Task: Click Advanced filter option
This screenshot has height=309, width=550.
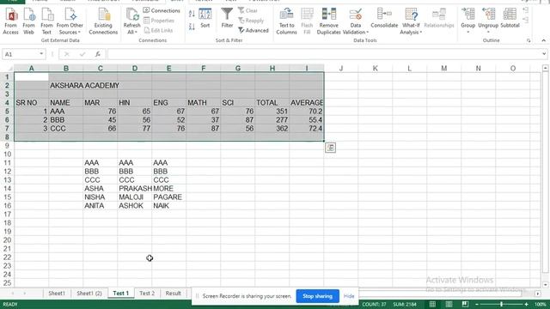Action: pyautogui.click(x=254, y=31)
